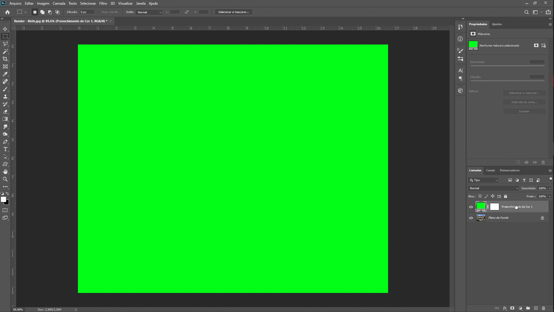Click the Inverter button
554x312 pixels.
tap(524, 111)
